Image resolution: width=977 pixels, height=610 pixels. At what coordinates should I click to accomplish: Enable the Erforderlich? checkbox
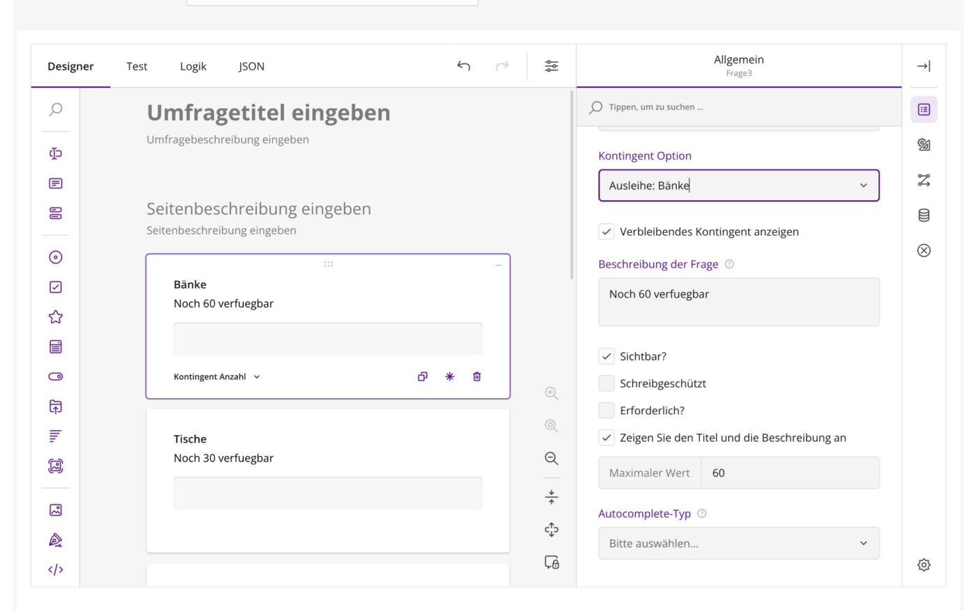click(x=606, y=411)
